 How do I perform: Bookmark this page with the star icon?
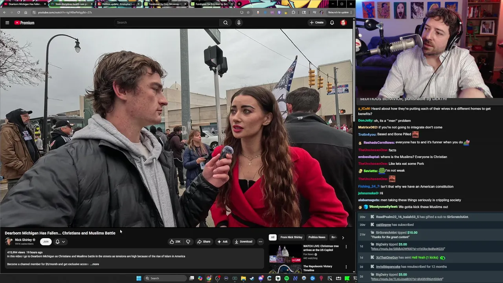tap(248, 12)
